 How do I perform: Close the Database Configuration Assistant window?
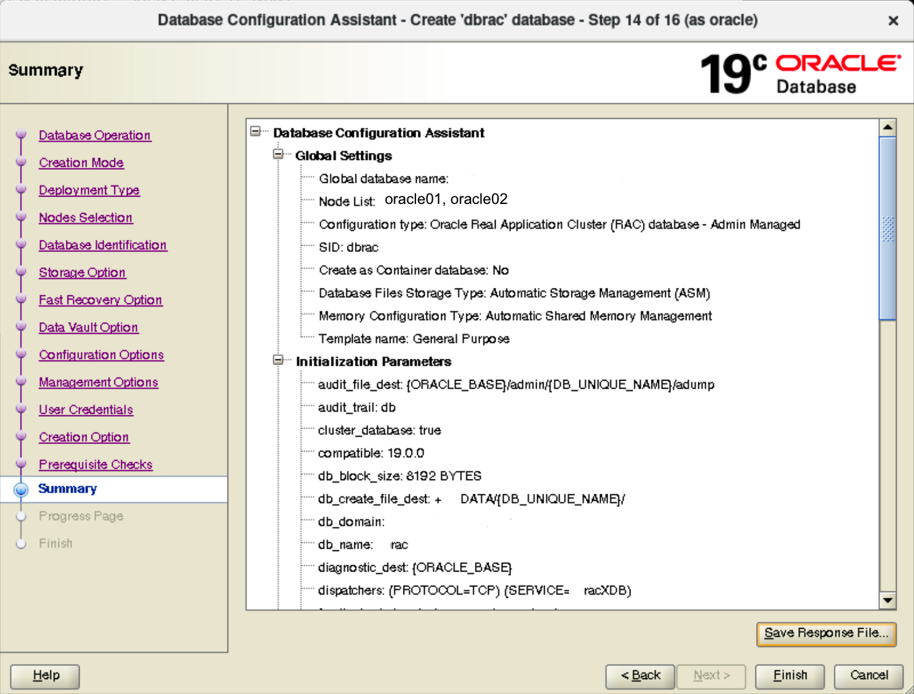[x=893, y=21]
